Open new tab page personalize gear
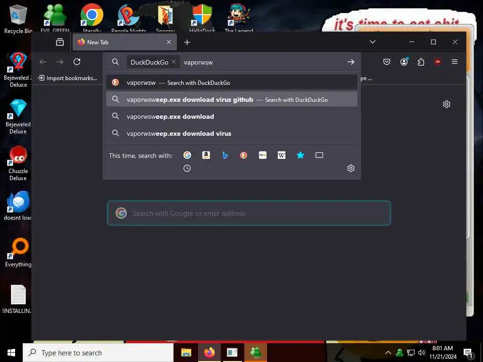 [x=446, y=104]
